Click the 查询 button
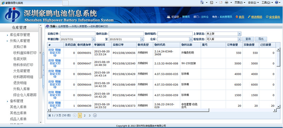This screenshot has width=283, height=128. coord(248,39)
